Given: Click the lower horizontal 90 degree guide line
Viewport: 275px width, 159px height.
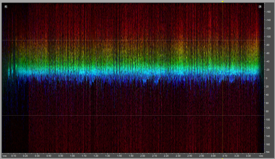Looking at the screenshot, I should point(129,115).
